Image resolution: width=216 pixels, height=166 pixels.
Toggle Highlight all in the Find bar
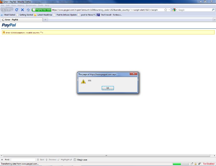pos(65,160)
